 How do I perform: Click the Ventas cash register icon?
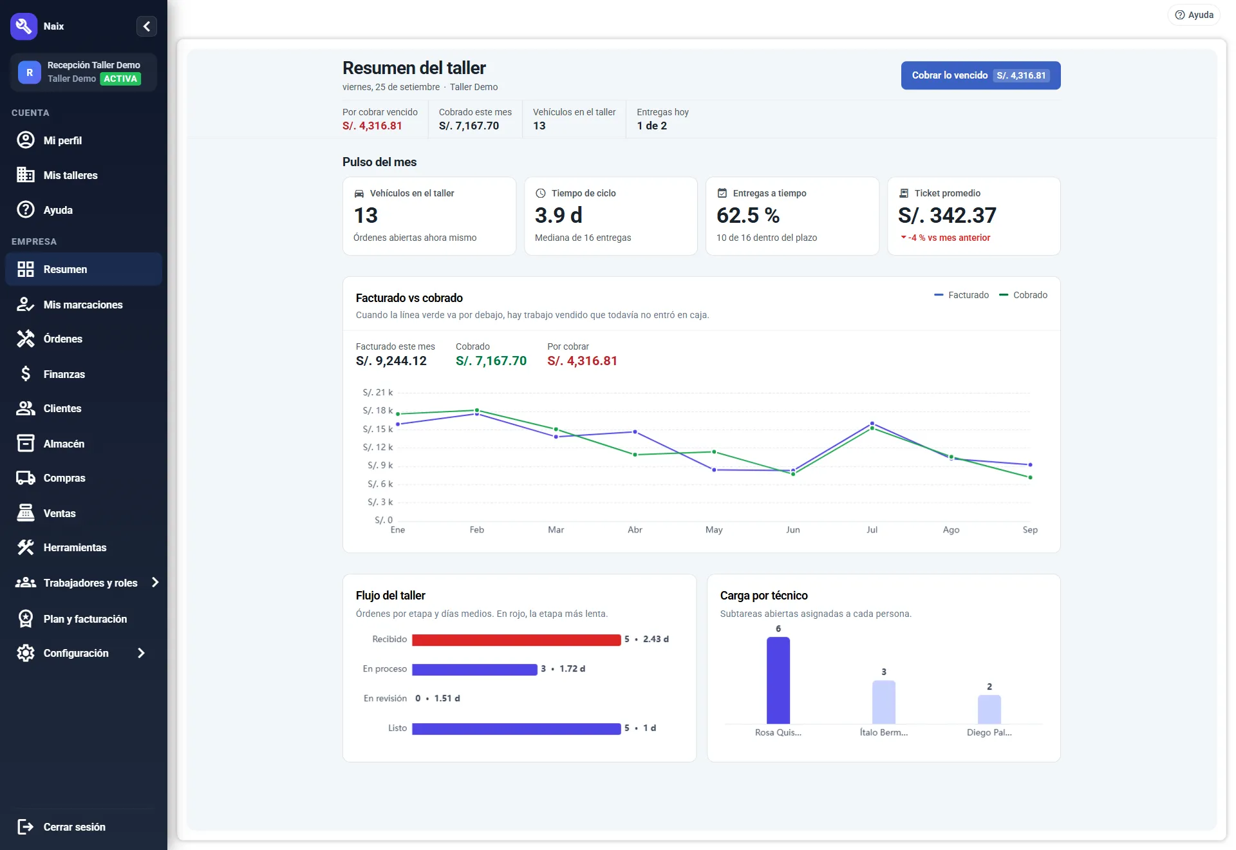coord(26,513)
